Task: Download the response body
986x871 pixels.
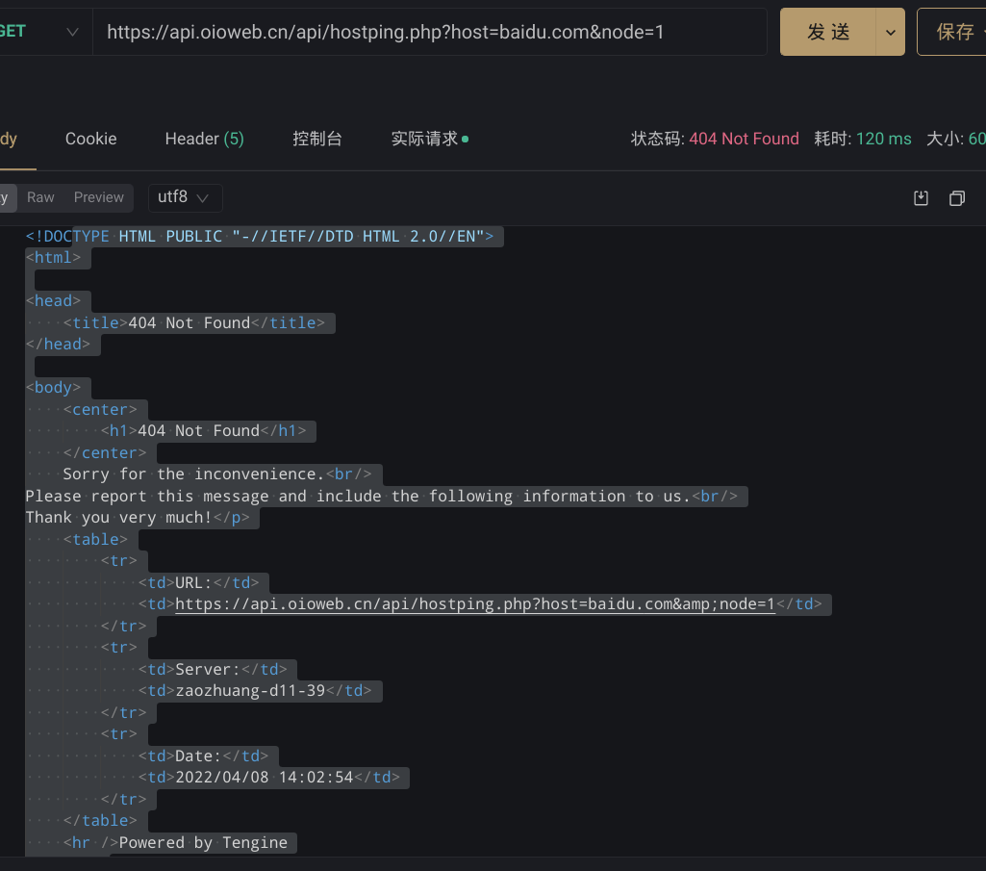Action: click(921, 197)
